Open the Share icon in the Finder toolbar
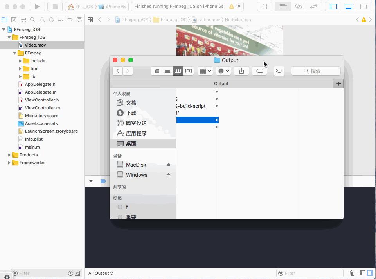The height and width of the screenshot is (279, 376). click(241, 71)
